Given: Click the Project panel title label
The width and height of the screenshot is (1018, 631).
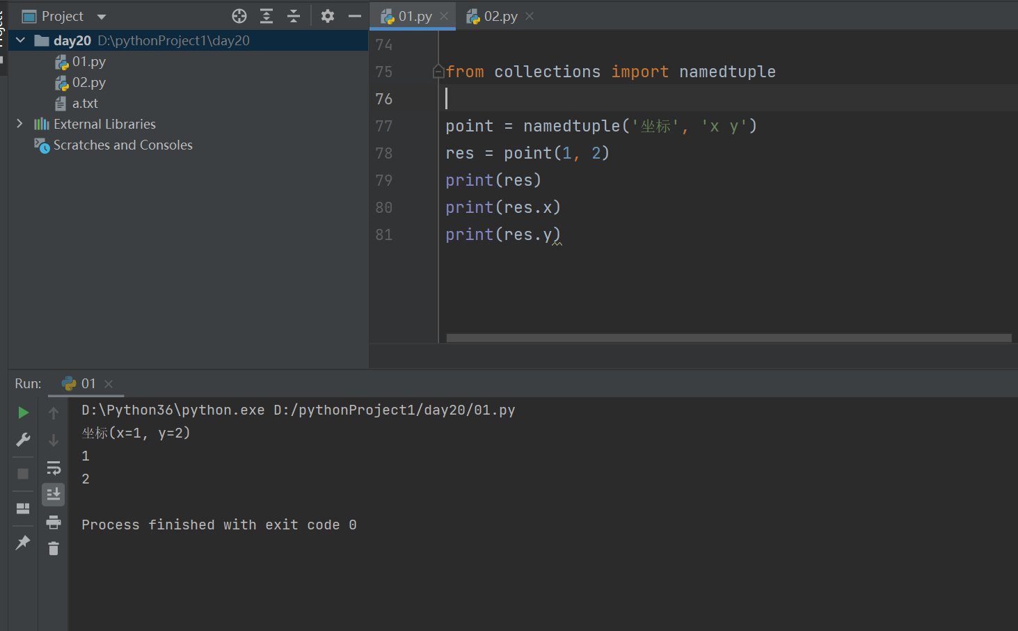Looking at the screenshot, I should pos(62,16).
